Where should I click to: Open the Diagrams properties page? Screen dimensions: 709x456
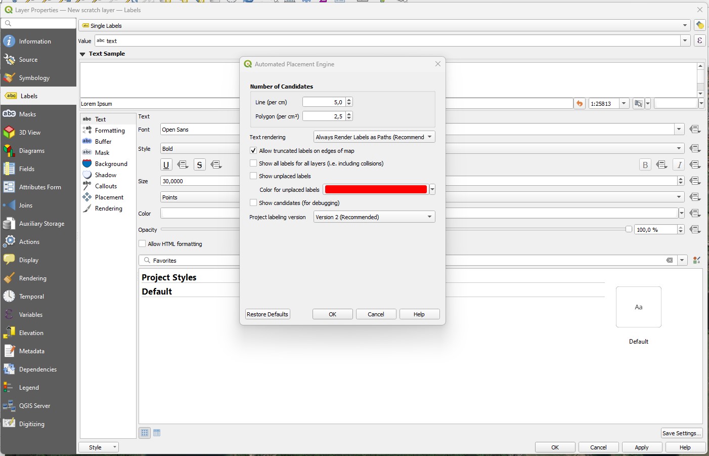(x=32, y=150)
